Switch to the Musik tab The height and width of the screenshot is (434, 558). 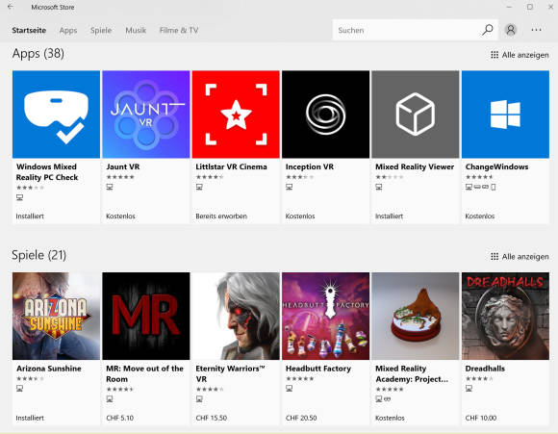click(x=136, y=30)
